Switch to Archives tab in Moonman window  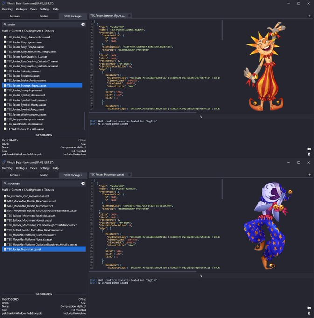(14, 175)
